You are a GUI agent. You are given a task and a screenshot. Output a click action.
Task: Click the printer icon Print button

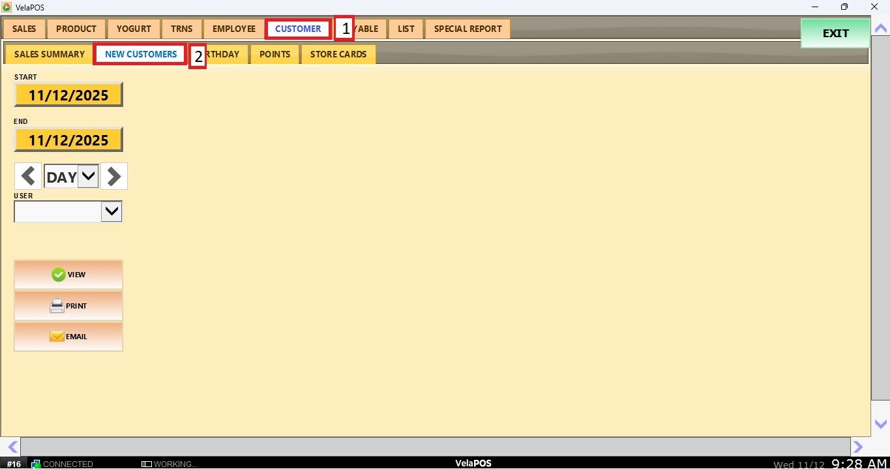(68, 306)
